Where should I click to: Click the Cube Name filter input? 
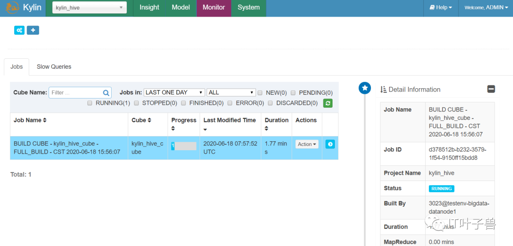click(x=80, y=92)
